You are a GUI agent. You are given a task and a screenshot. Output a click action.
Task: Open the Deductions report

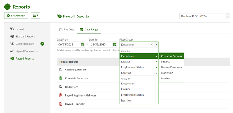point(72,87)
